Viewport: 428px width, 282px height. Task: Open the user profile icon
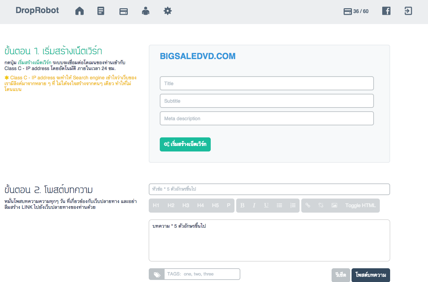pos(146,11)
